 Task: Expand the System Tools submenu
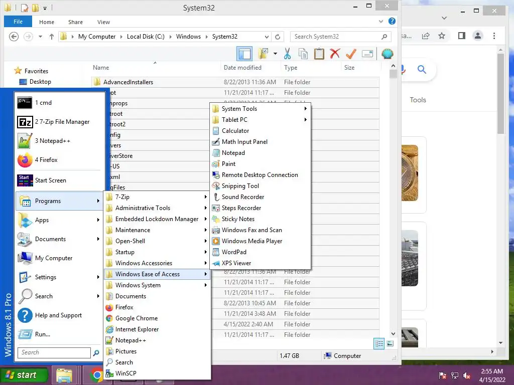point(261,109)
